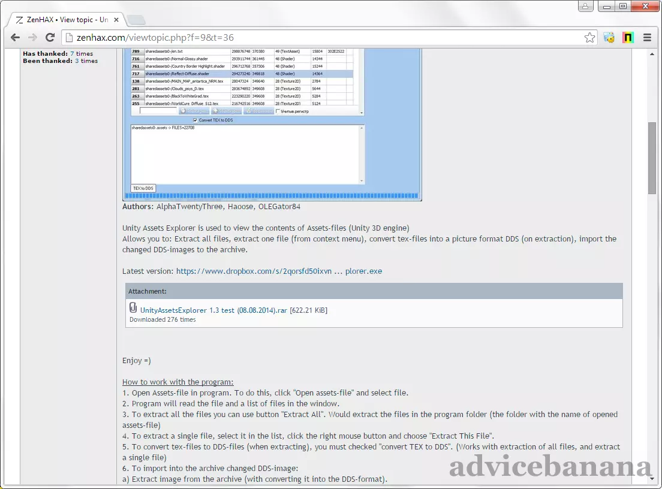The height and width of the screenshot is (489, 662).
Task: Open a new tab button
Action: pos(136,20)
